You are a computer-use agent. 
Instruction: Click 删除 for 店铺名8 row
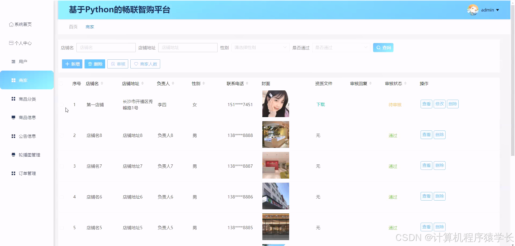[439, 134]
